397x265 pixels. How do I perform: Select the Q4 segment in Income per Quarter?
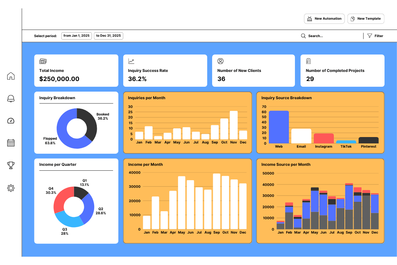pos(60,199)
